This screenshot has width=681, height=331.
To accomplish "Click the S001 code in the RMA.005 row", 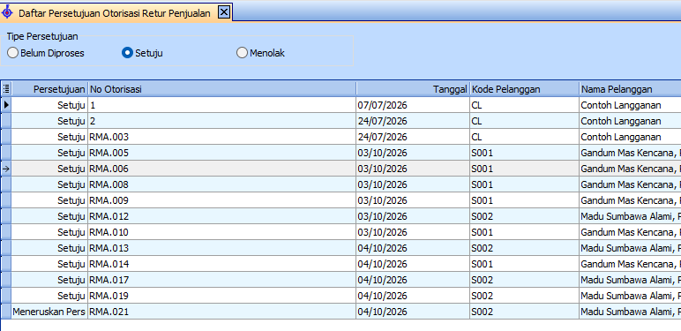I will (524, 153).
